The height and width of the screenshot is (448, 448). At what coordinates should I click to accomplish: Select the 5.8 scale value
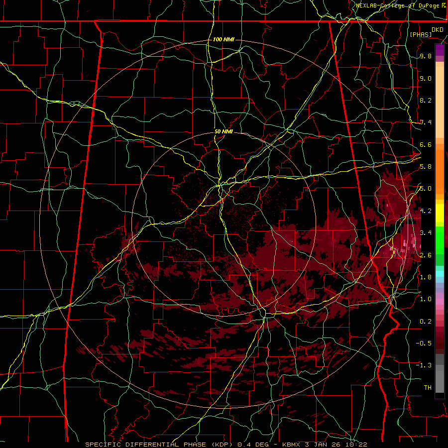(426, 167)
